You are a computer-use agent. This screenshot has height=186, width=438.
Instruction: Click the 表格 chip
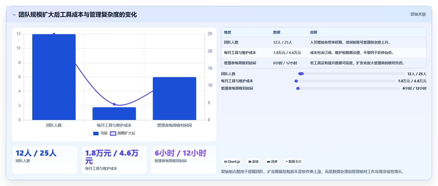coord(253,162)
